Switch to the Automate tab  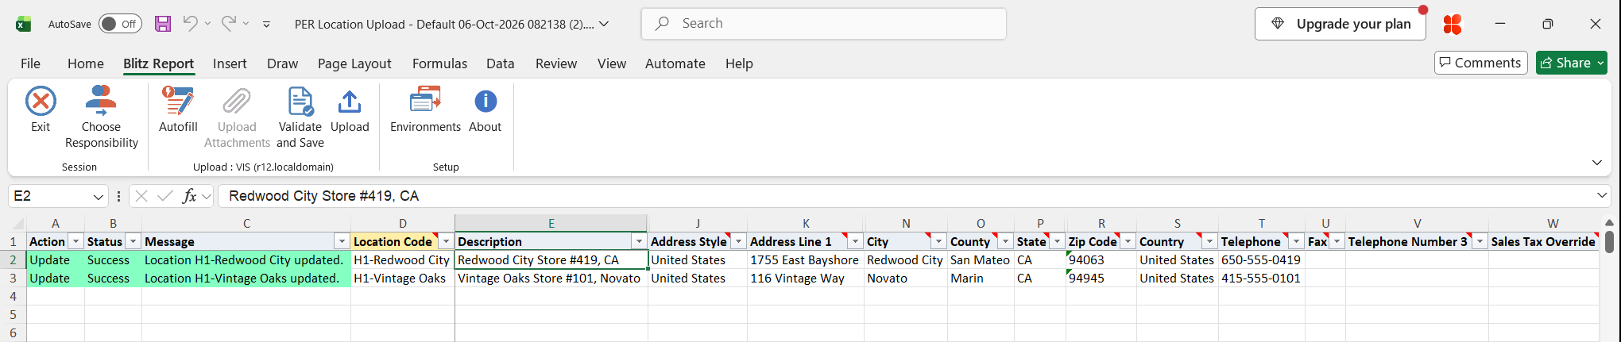point(675,63)
